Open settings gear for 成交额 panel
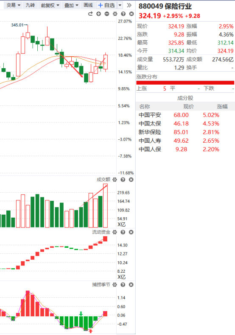 click(x=115, y=180)
